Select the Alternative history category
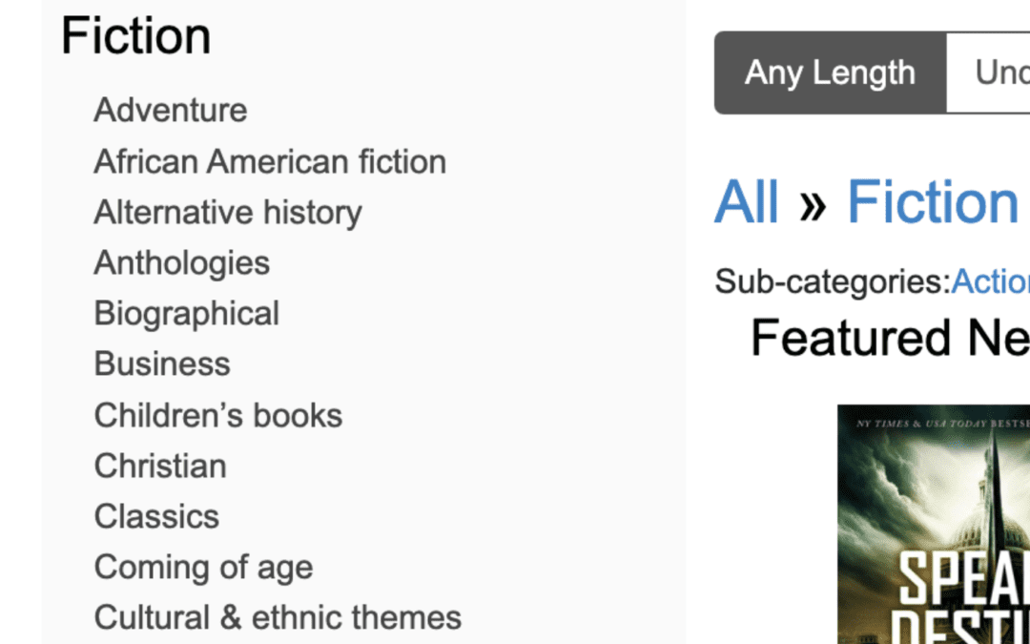Image resolution: width=1030 pixels, height=644 pixels. pos(228,212)
